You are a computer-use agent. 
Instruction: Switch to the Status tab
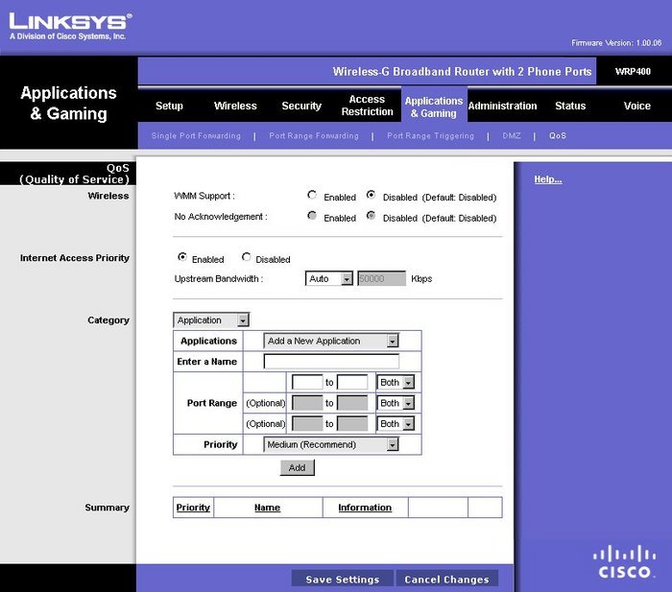(x=570, y=106)
